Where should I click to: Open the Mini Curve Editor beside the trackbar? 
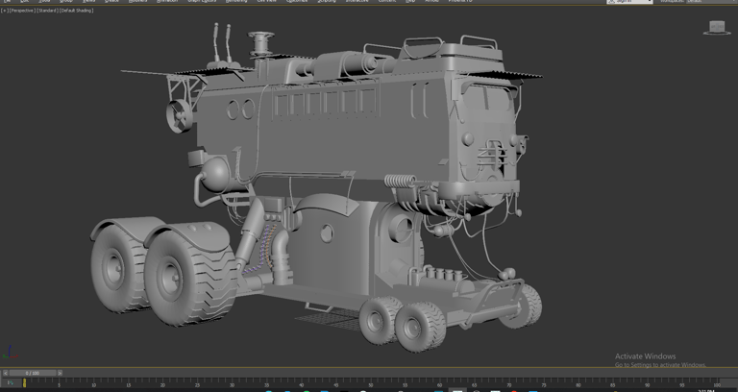(x=10, y=383)
